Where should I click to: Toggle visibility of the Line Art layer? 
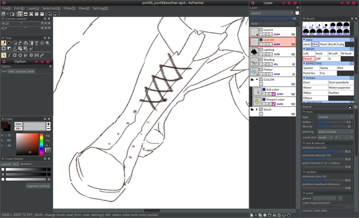tap(261, 40)
